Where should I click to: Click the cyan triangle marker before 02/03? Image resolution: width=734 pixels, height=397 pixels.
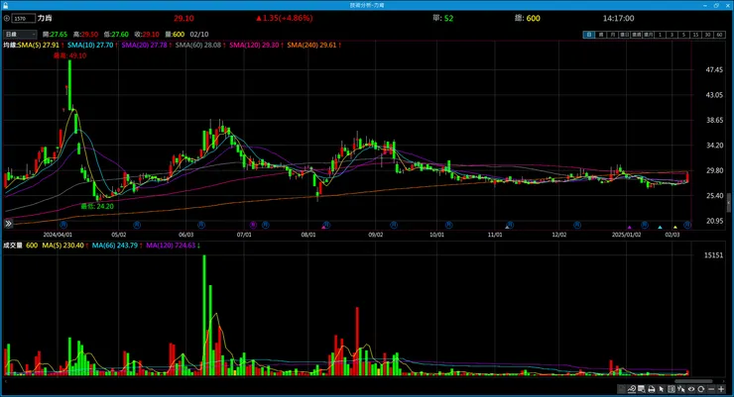point(660,227)
